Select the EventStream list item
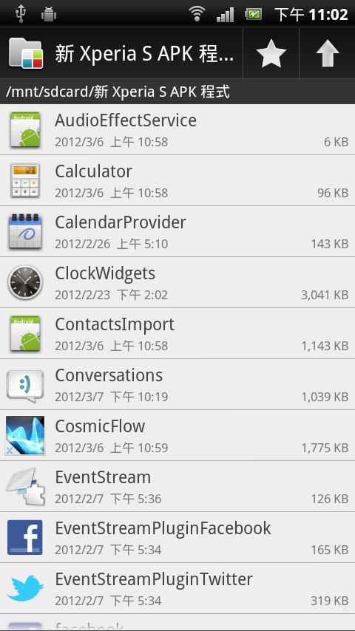 click(177, 486)
